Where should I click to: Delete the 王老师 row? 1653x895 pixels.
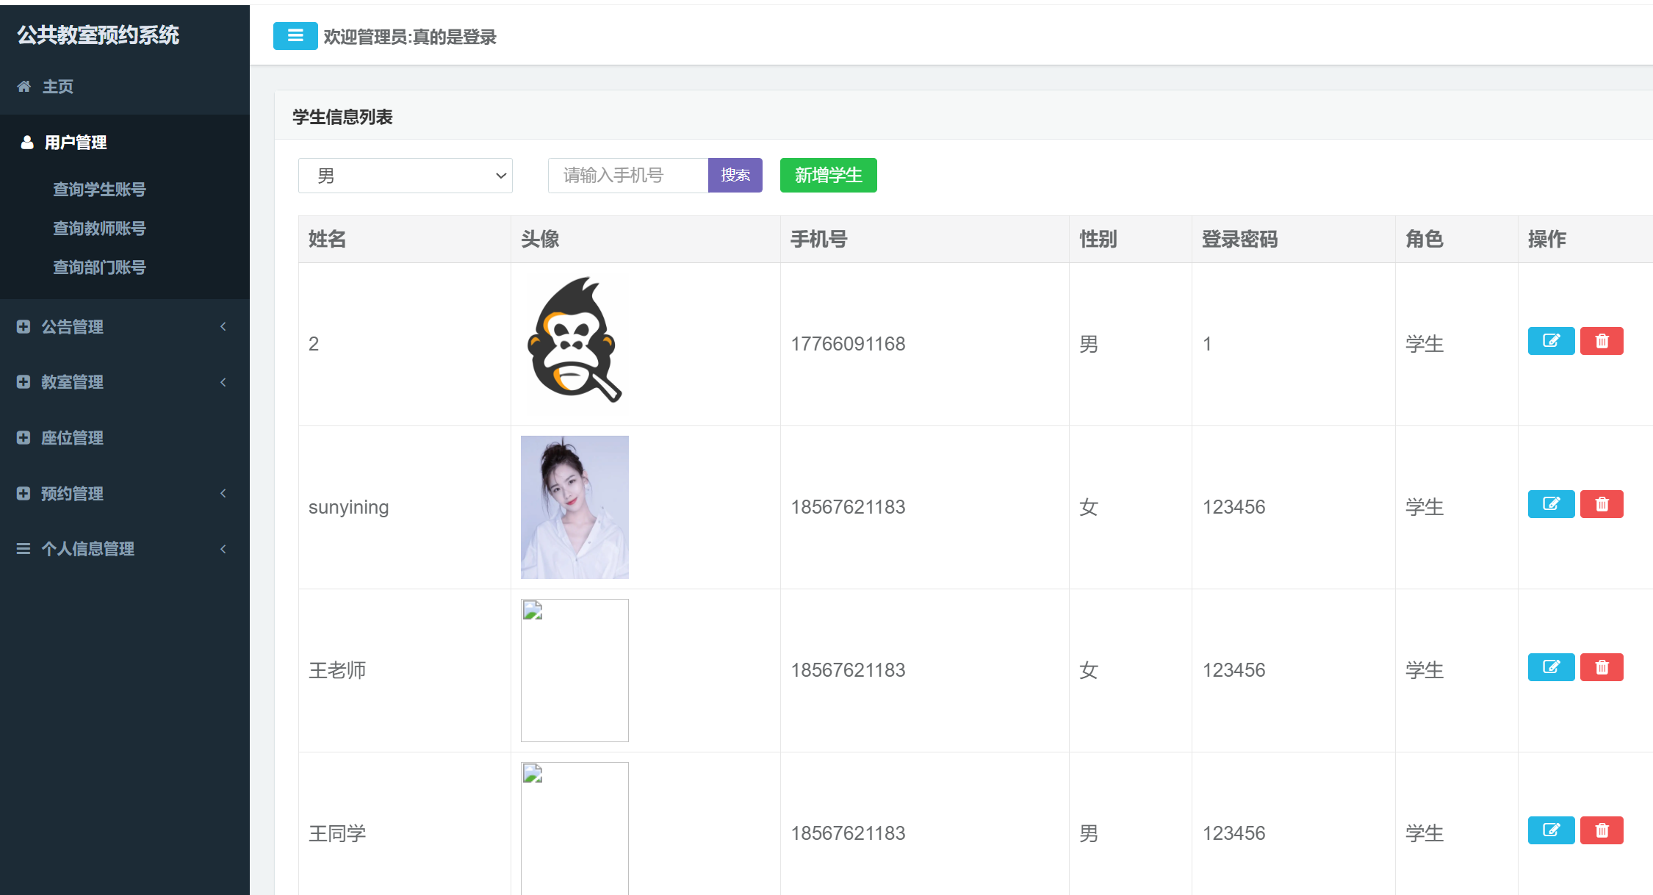pos(1602,667)
